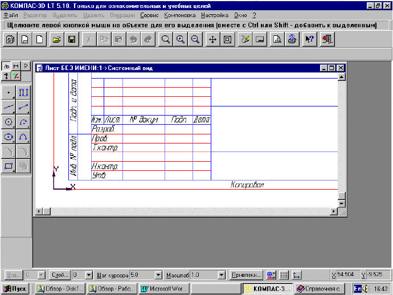Create a new blank fragment document
Screen dimensions: 393x295
39,39
